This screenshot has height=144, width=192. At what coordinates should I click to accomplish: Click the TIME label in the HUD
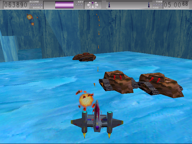click(159, 2)
